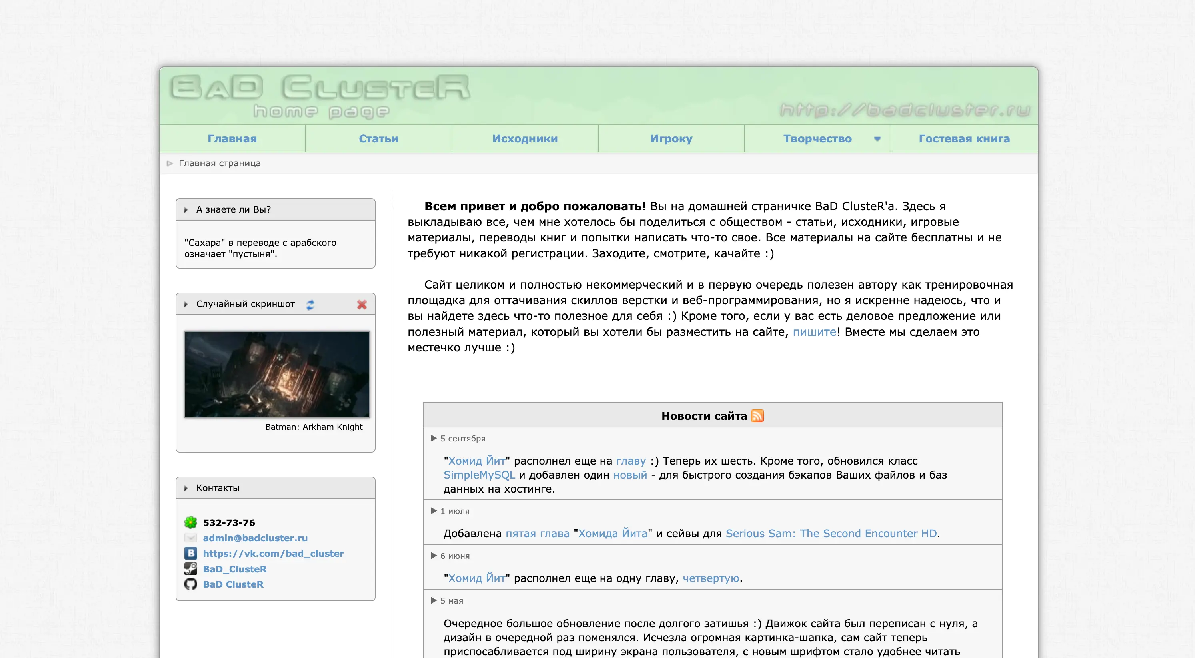
Task: Open the Исходники menu item
Action: (x=525, y=138)
